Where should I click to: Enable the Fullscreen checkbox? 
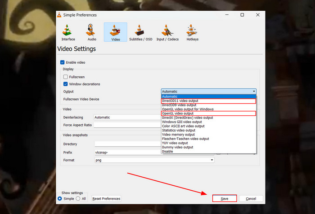(x=66, y=77)
